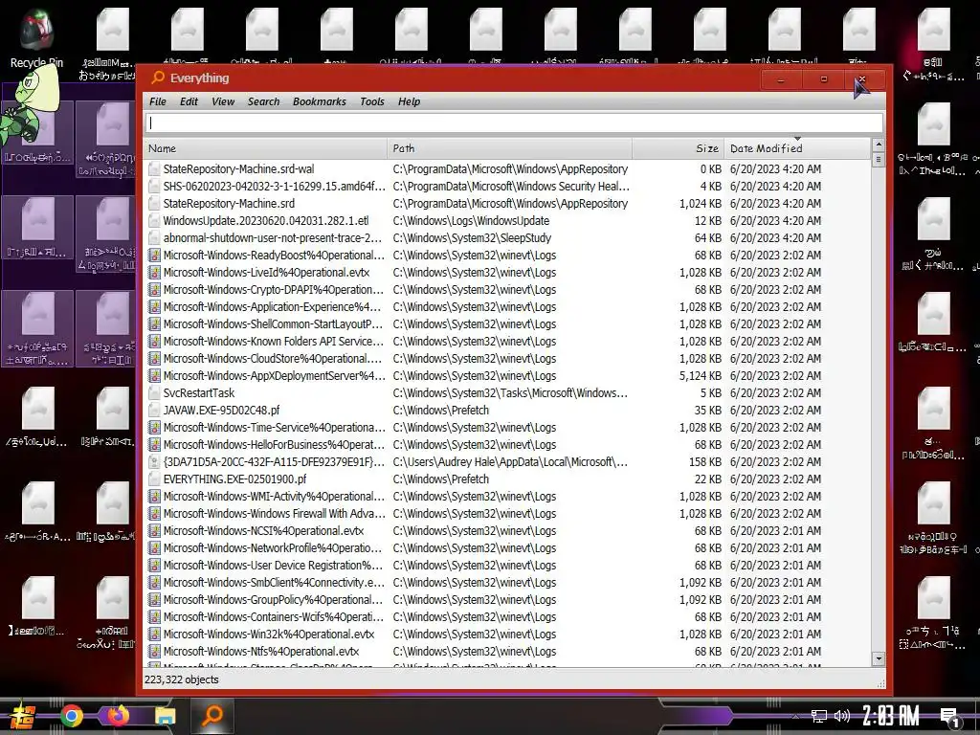Click the 5,124 KB size cell
The width and height of the screenshot is (980, 735).
pos(700,375)
